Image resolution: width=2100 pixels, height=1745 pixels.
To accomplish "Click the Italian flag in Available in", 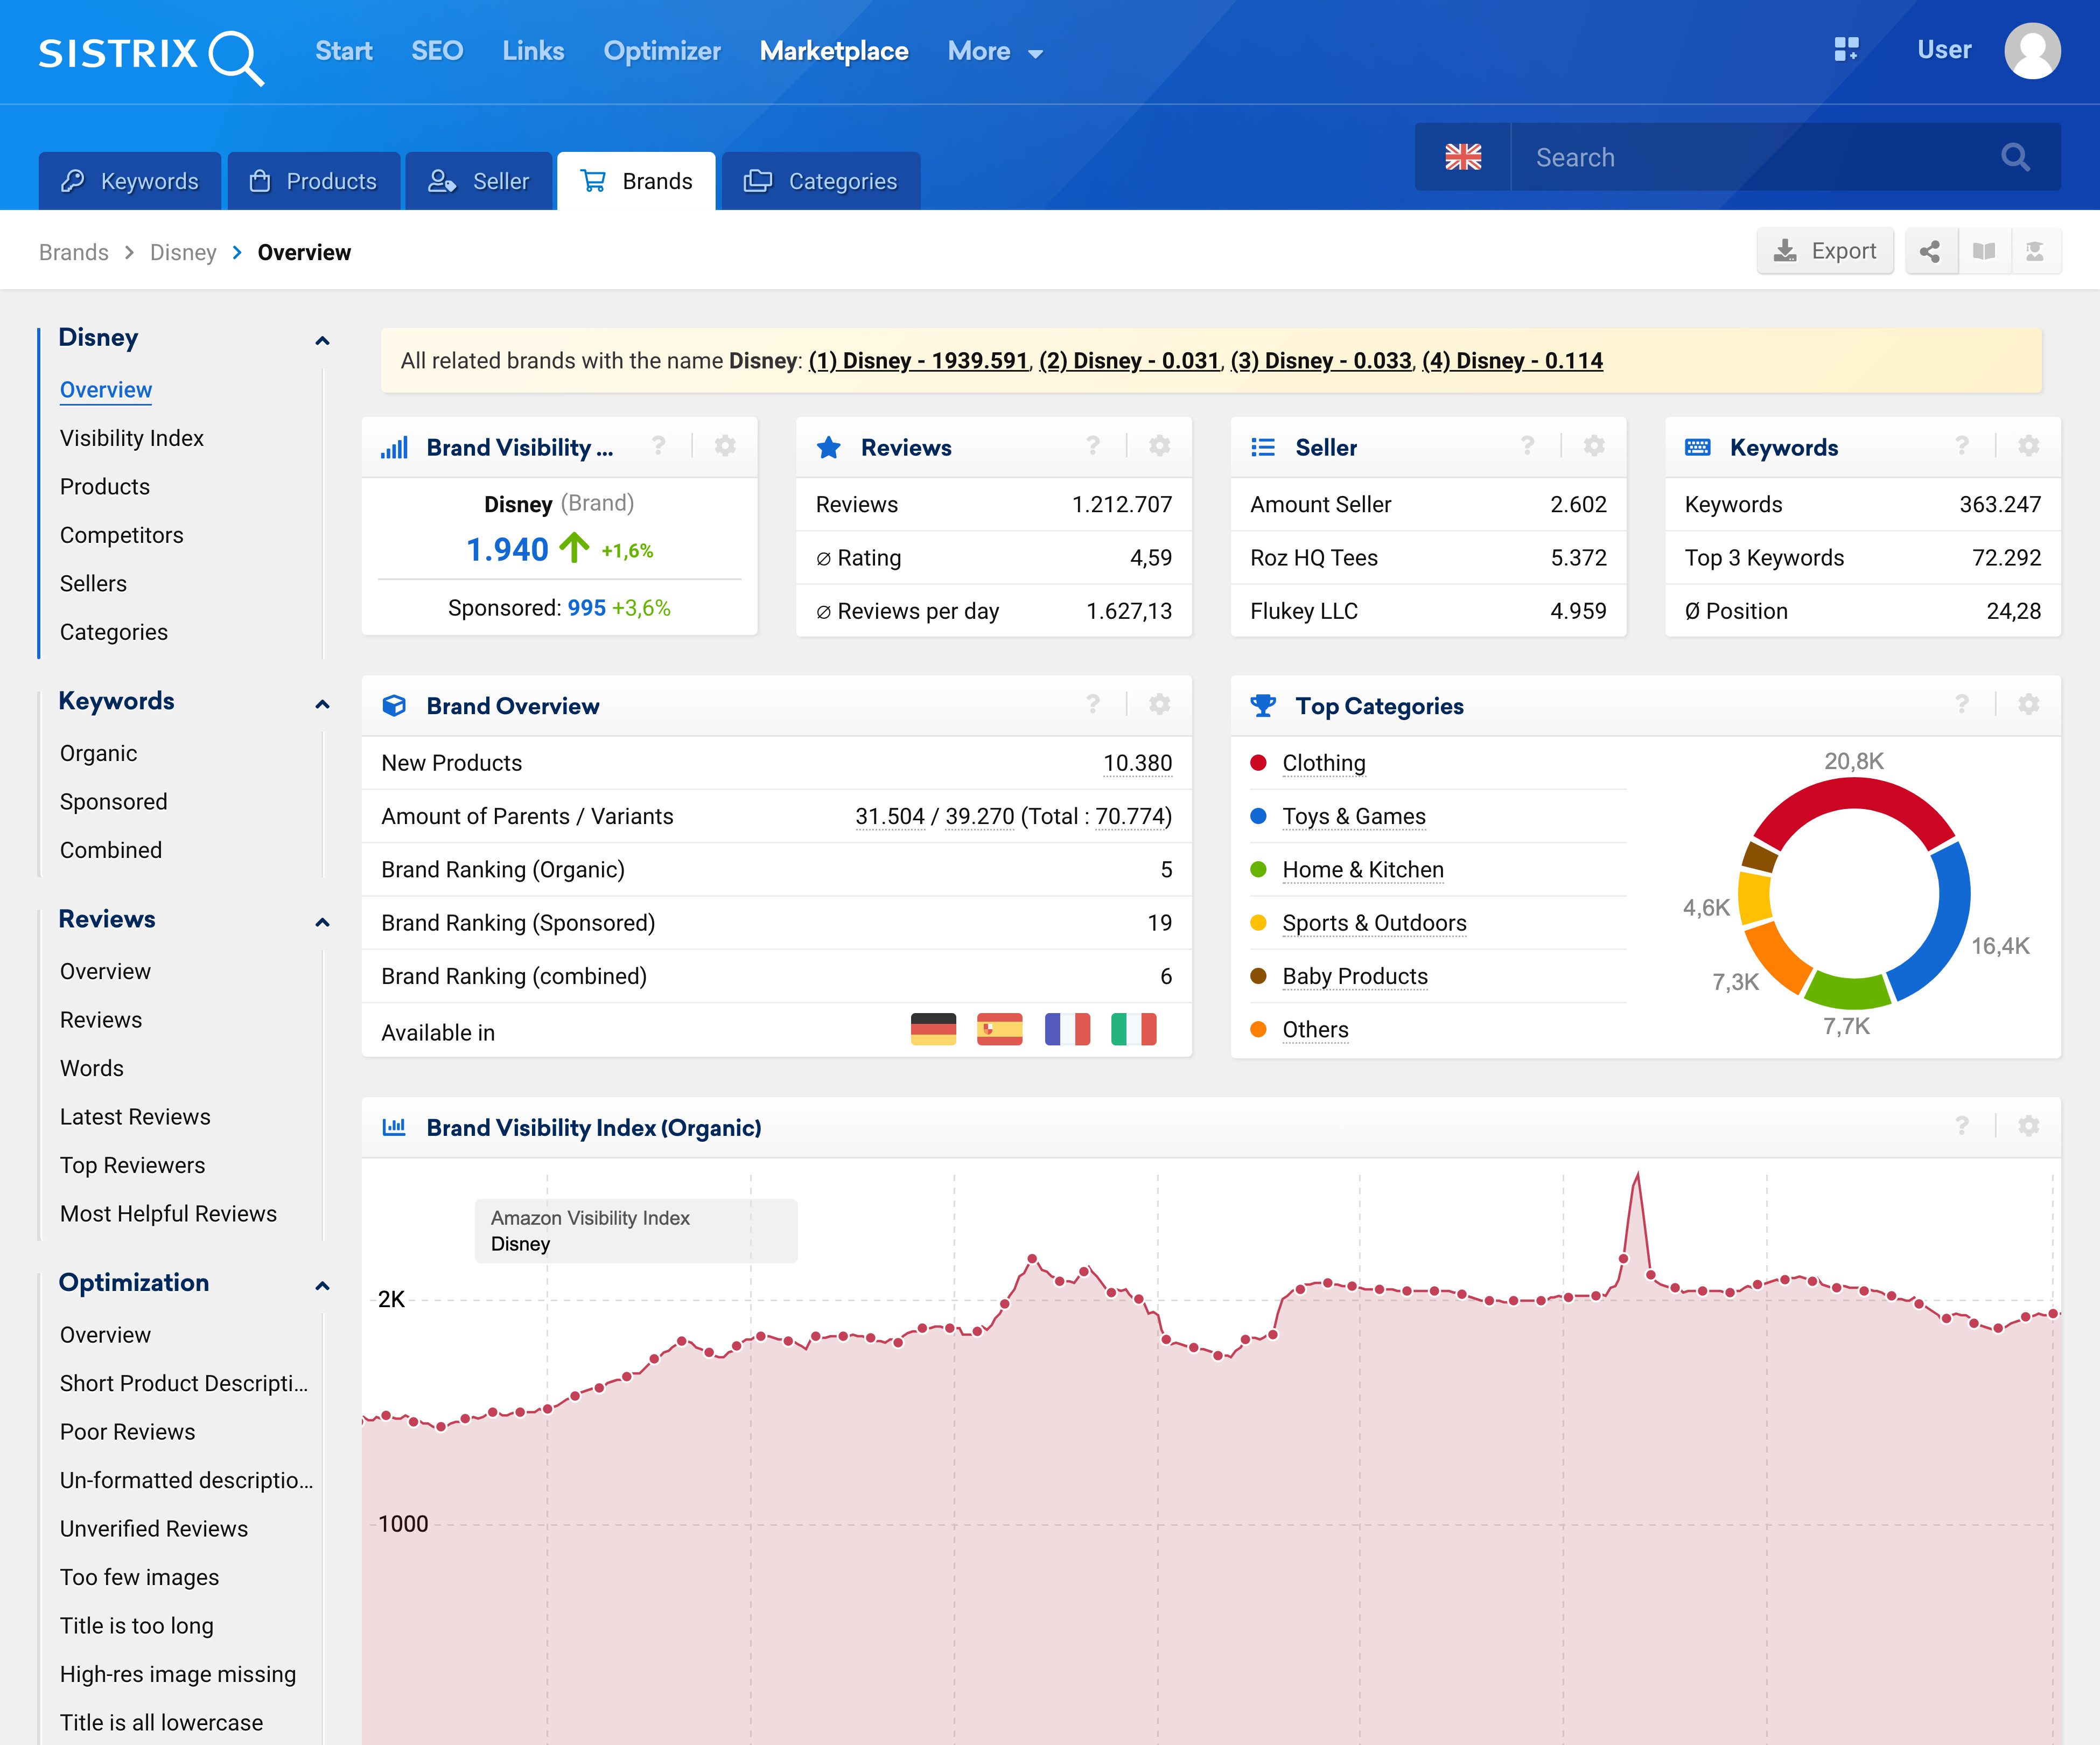I will [1133, 1029].
